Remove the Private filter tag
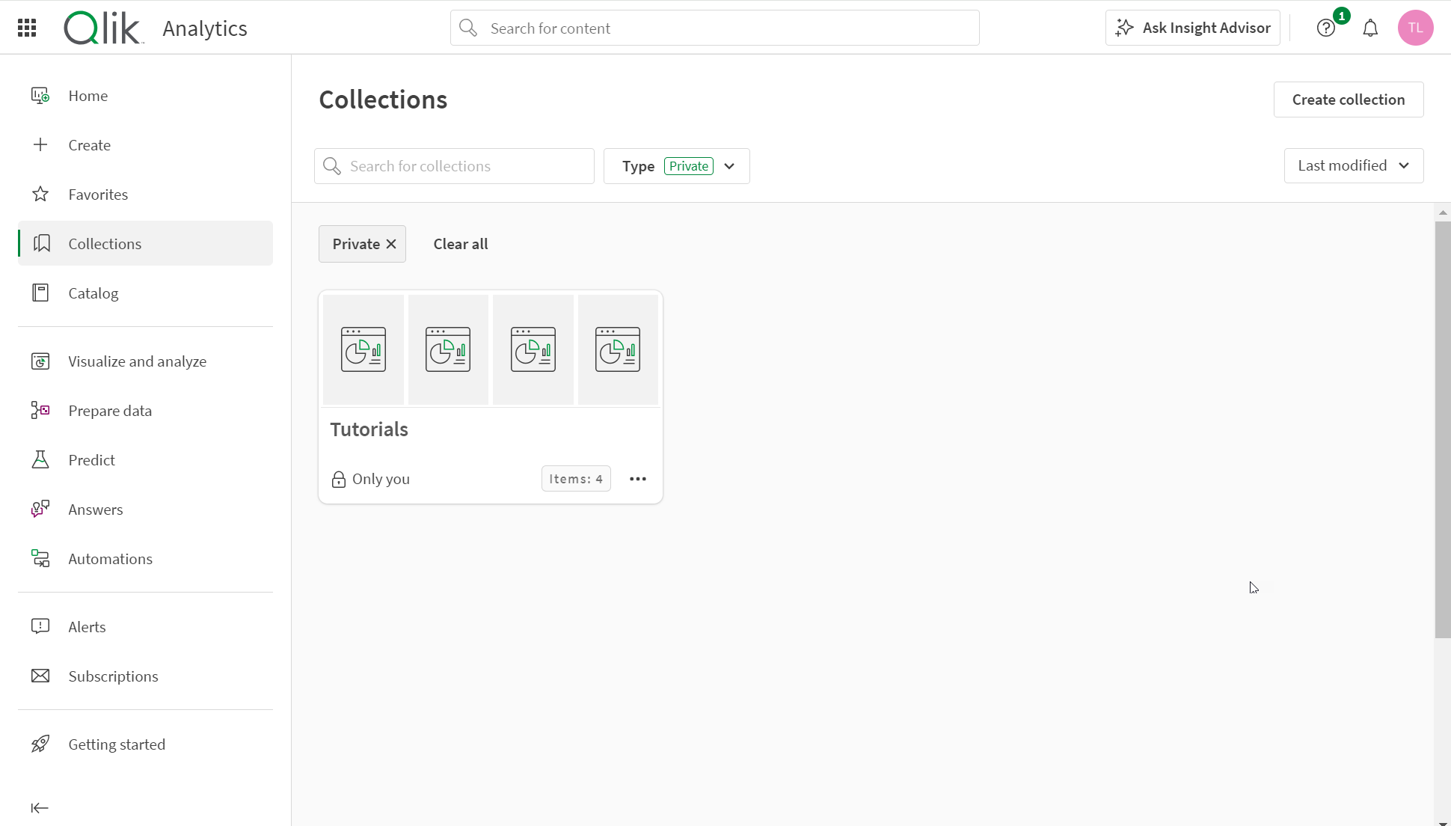 click(390, 244)
